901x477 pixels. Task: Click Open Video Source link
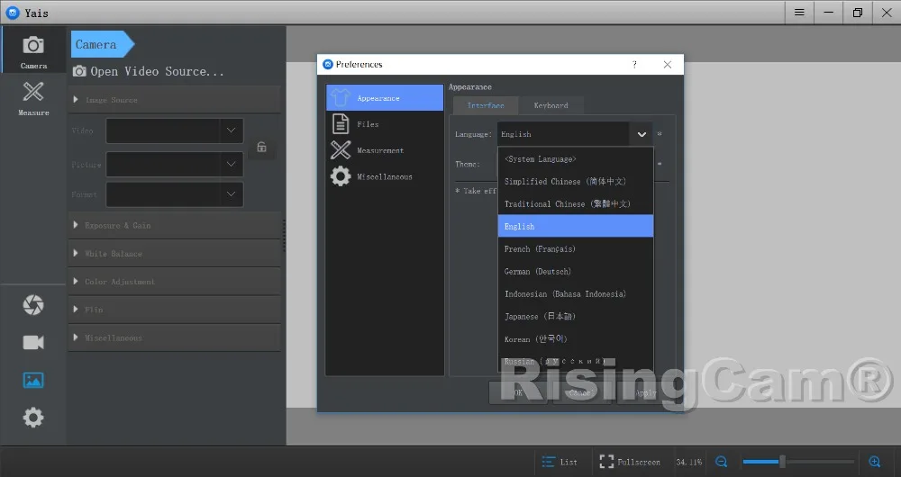click(x=157, y=71)
